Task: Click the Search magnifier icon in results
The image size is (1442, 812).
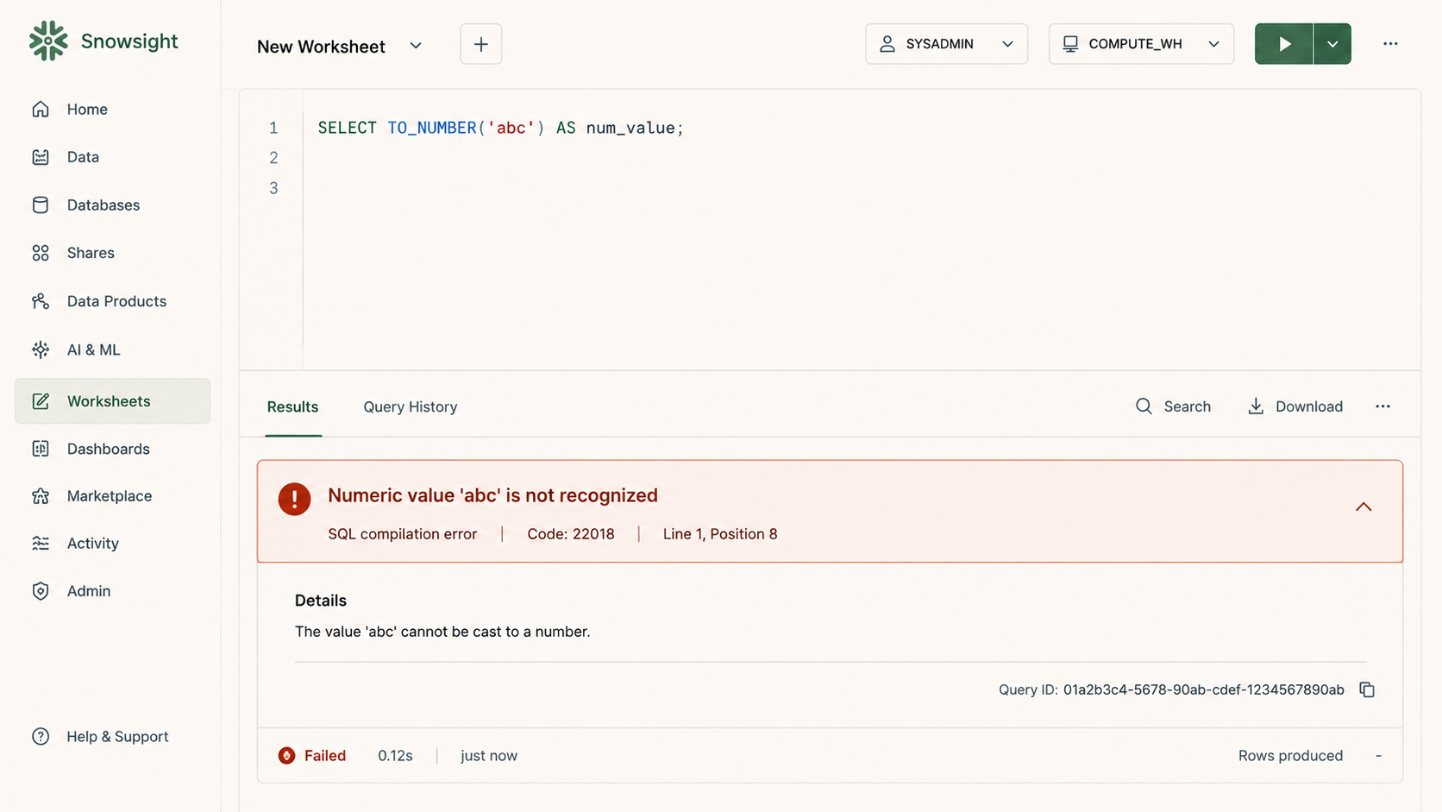Action: point(1144,406)
